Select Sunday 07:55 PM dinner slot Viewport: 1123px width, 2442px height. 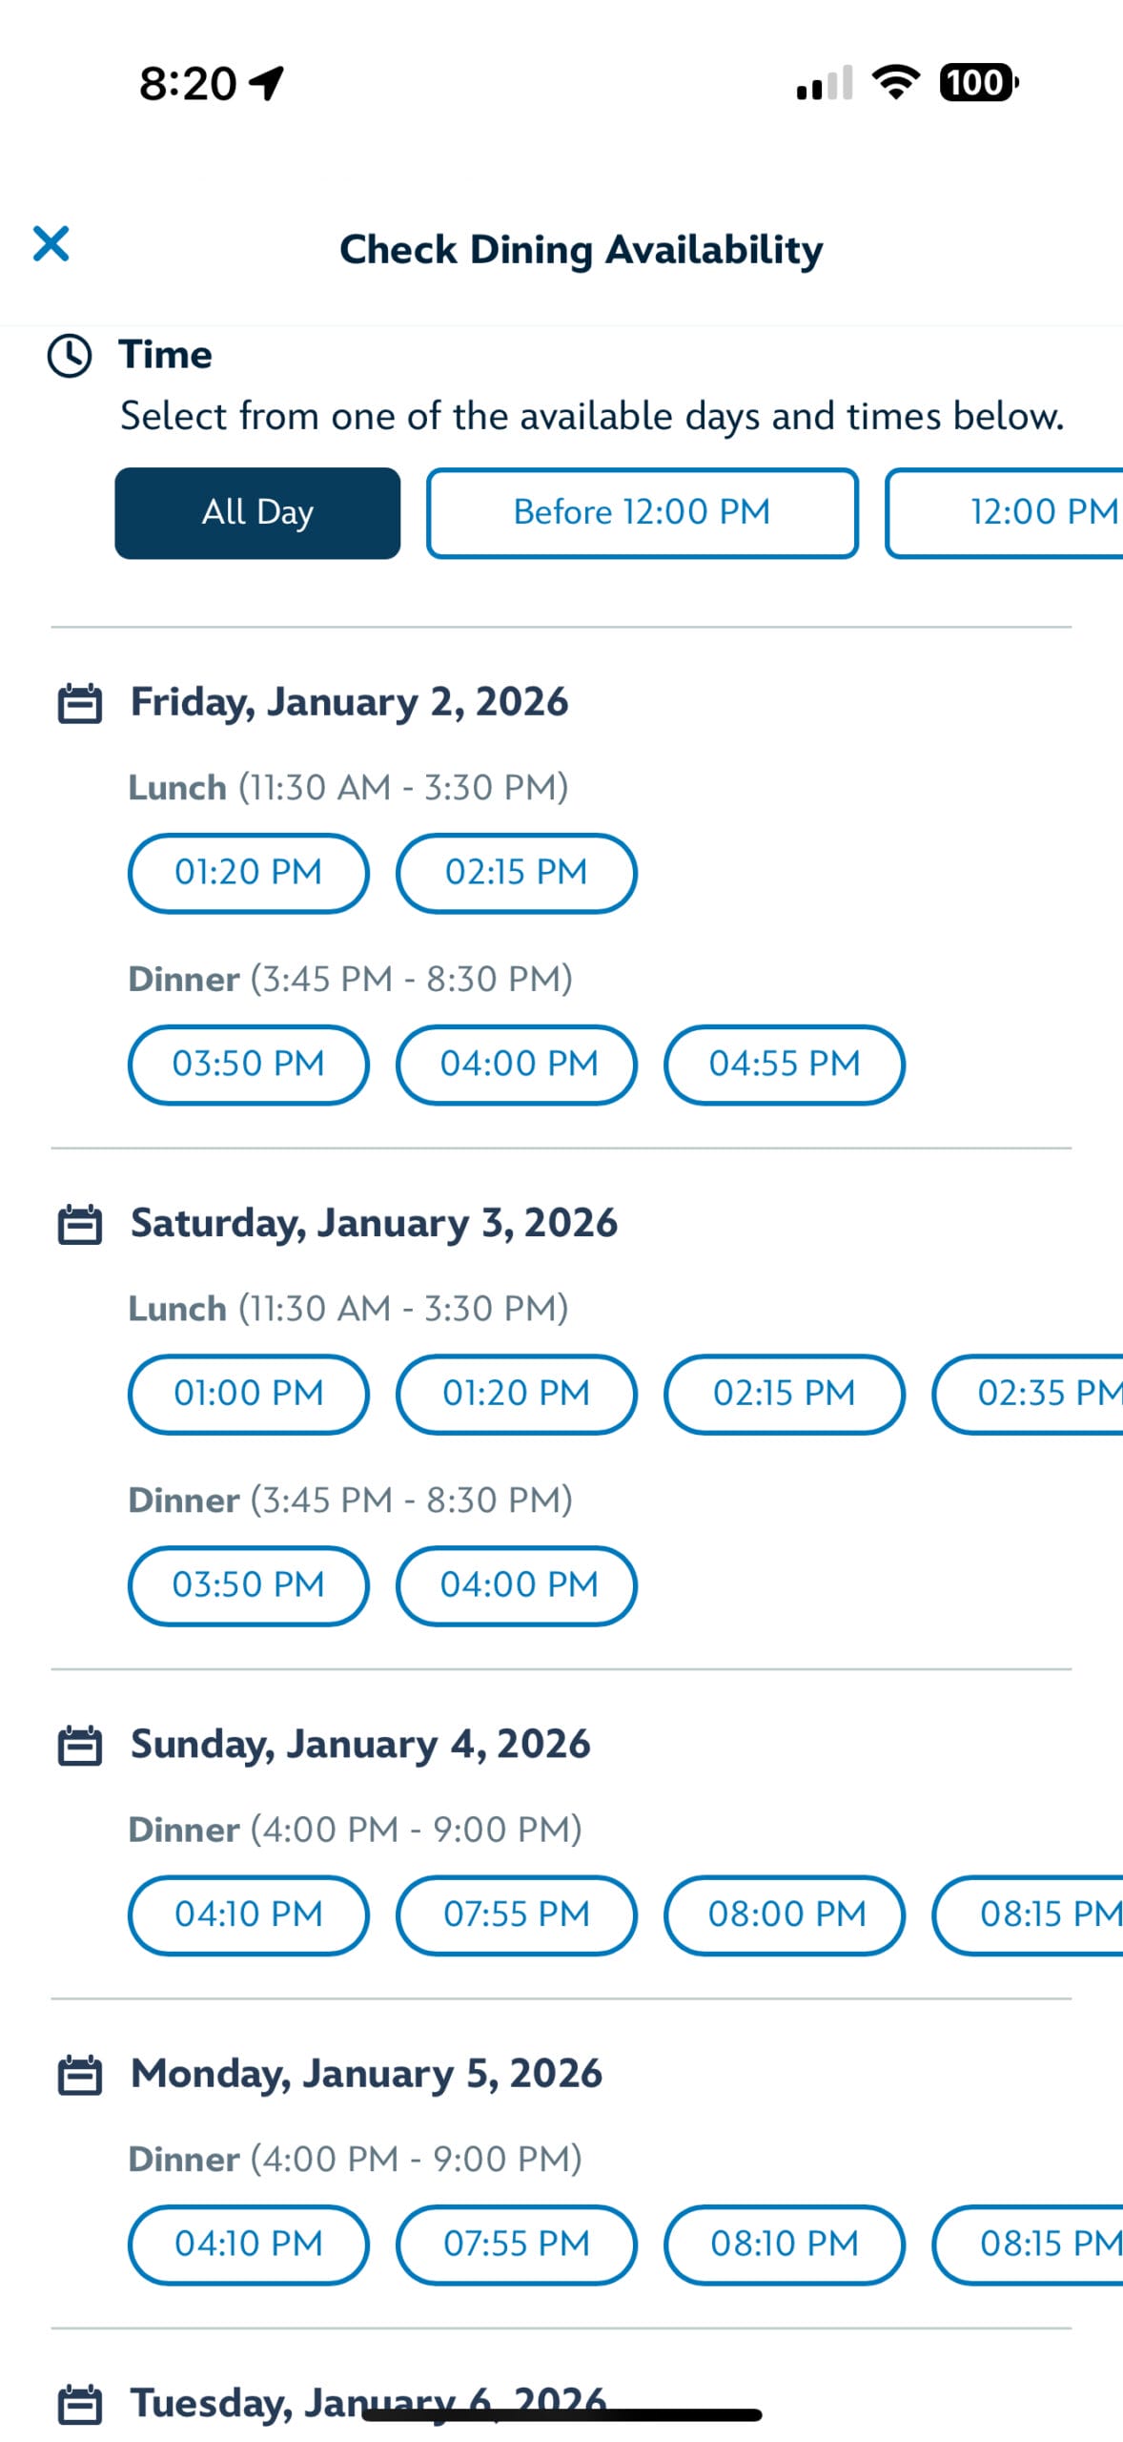[516, 1914]
